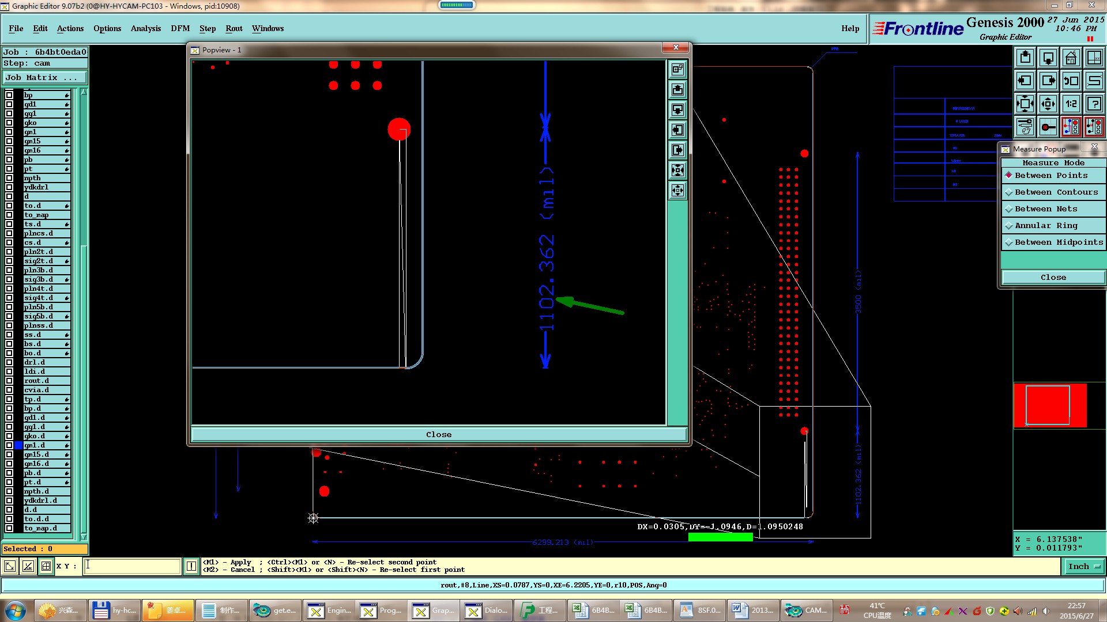Open the XY coordinate window icon
Viewport: 1107px width, 622px height.
click(1094, 58)
